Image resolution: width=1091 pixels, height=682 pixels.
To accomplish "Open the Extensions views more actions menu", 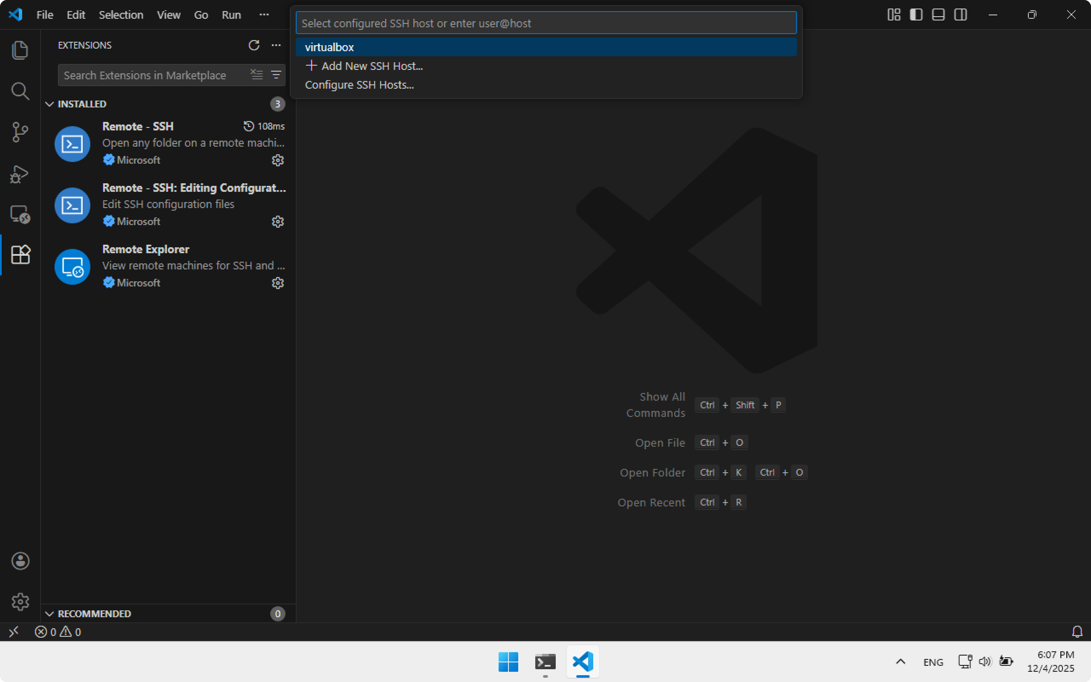I will (276, 45).
